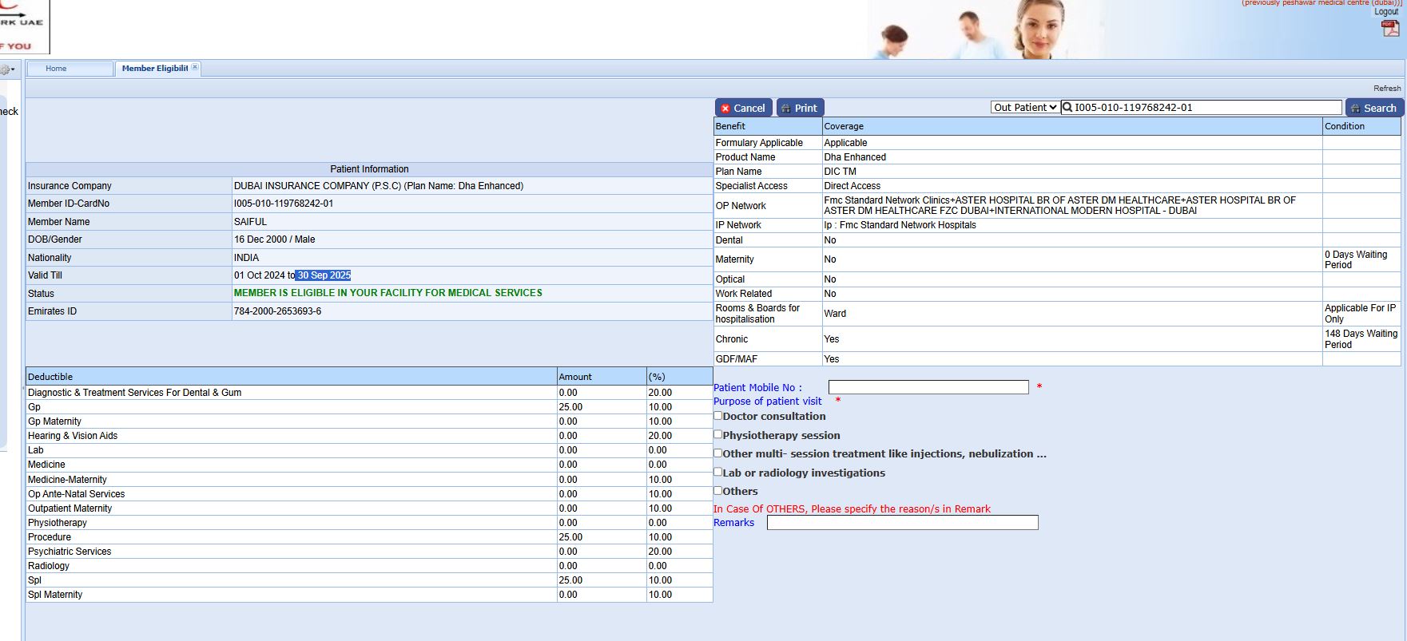Check Other multi-session treatment option
1407x641 pixels.
coord(717,453)
